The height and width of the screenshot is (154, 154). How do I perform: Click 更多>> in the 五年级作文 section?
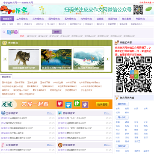click(x=50, y=145)
